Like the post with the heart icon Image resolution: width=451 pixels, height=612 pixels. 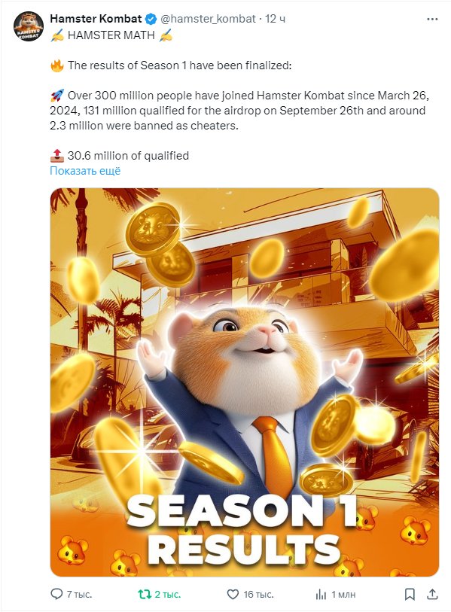[x=233, y=594]
